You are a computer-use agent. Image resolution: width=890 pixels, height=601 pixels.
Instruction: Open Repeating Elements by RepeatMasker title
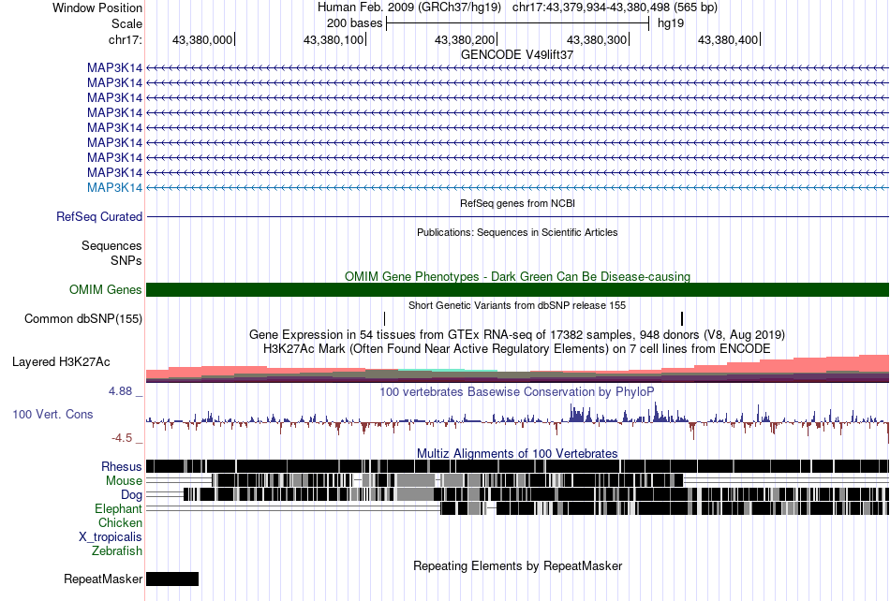[x=517, y=565]
